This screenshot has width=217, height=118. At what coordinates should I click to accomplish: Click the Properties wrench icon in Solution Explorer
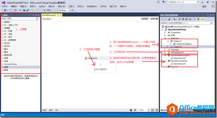click(198, 19)
